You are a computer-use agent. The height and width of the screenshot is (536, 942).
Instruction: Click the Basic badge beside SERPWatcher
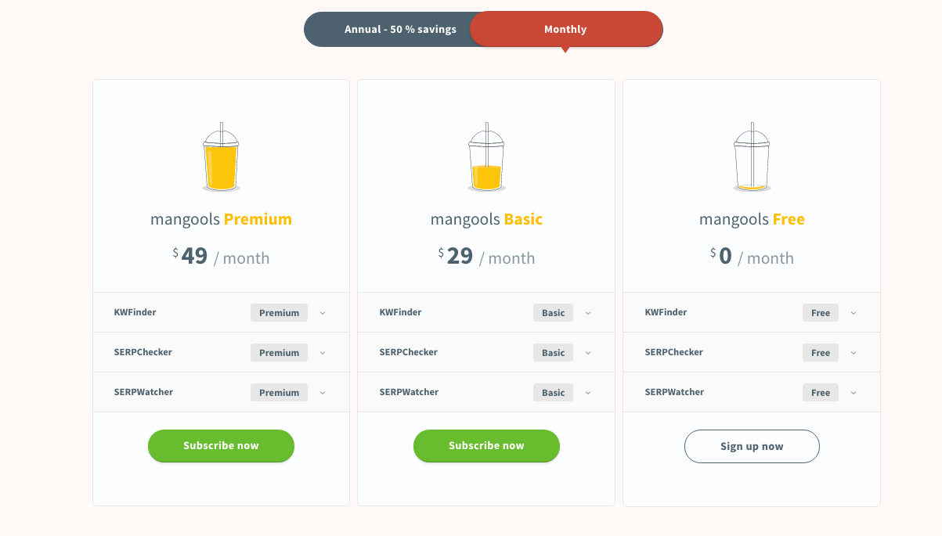click(x=553, y=393)
